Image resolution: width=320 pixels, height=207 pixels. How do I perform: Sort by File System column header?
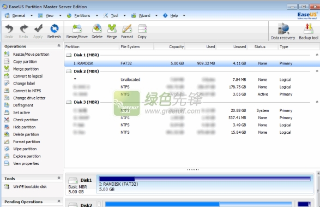[x=136, y=46]
